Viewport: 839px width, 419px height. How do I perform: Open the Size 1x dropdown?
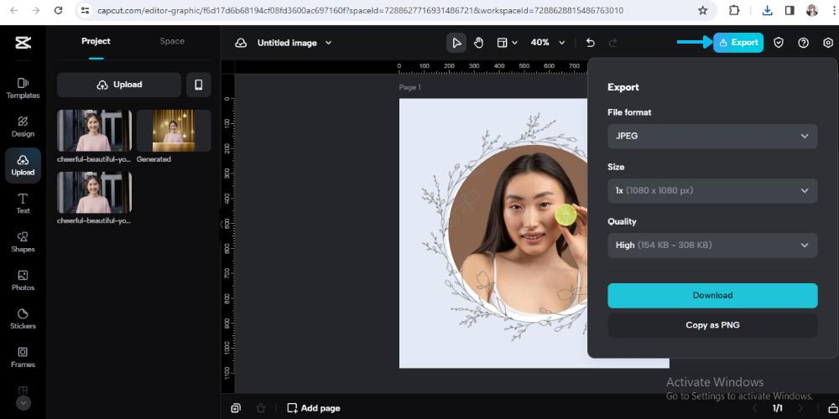[x=712, y=191]
